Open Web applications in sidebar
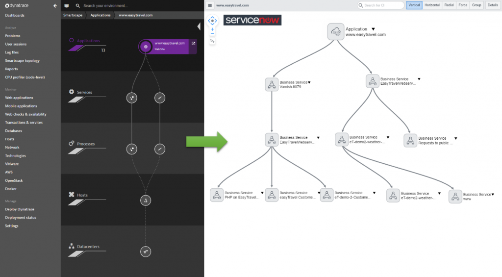The height and width of the screenshot is (277, 502). tap(19, 98)
